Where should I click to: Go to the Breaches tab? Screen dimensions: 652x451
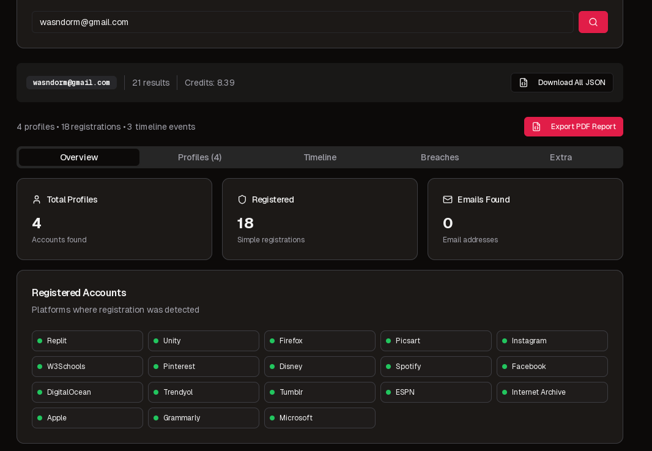pos(440,157)
